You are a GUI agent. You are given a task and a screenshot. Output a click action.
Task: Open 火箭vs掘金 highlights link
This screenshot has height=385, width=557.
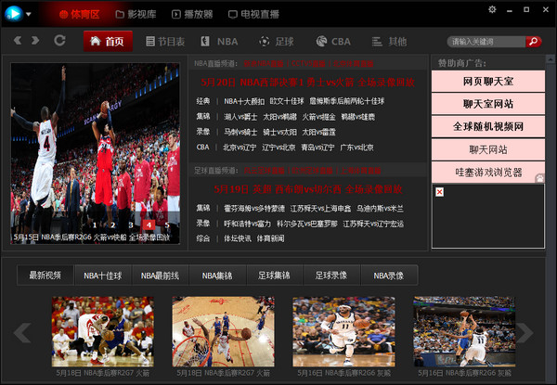point(318,117)
